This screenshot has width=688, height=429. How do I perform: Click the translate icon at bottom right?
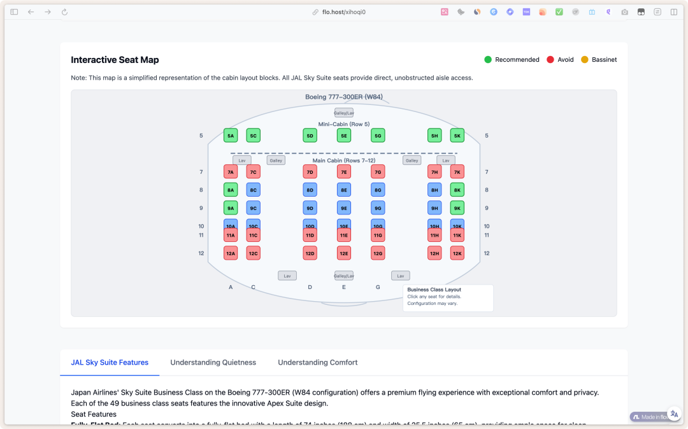point(674,414)
